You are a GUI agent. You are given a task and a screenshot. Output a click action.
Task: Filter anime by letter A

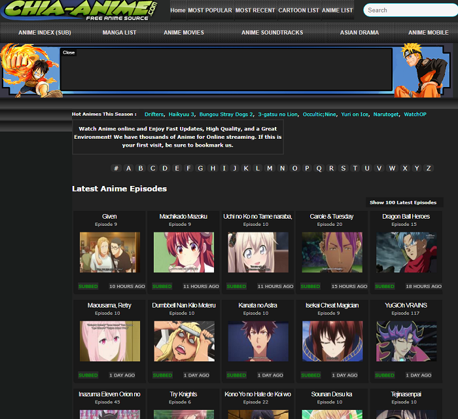pyautogui.click(x=128, y=168)
